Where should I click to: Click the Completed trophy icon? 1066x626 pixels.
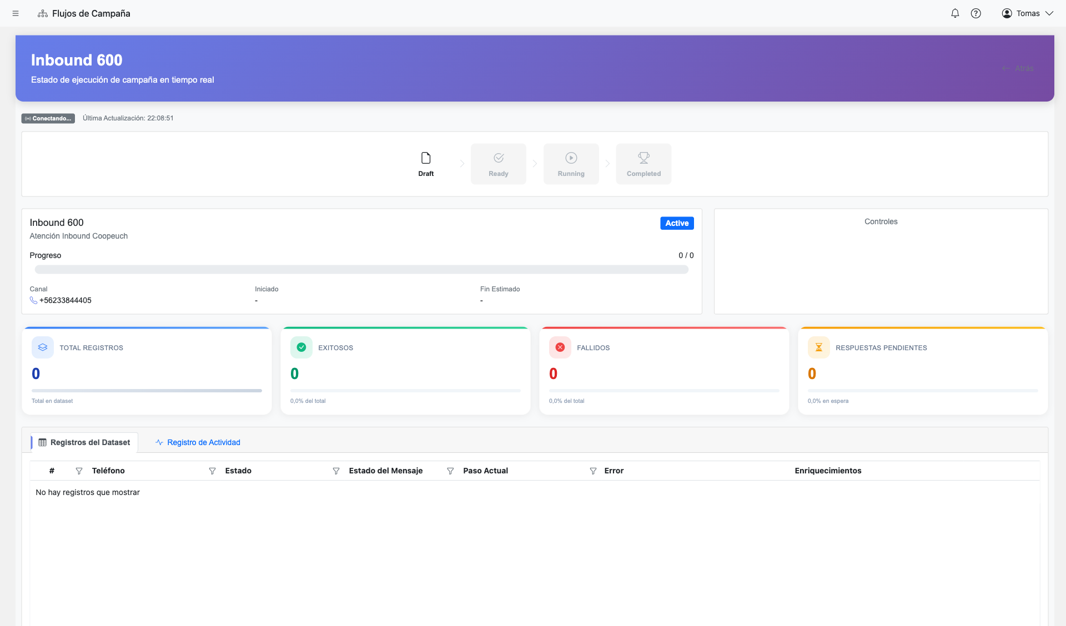(643, 158)
